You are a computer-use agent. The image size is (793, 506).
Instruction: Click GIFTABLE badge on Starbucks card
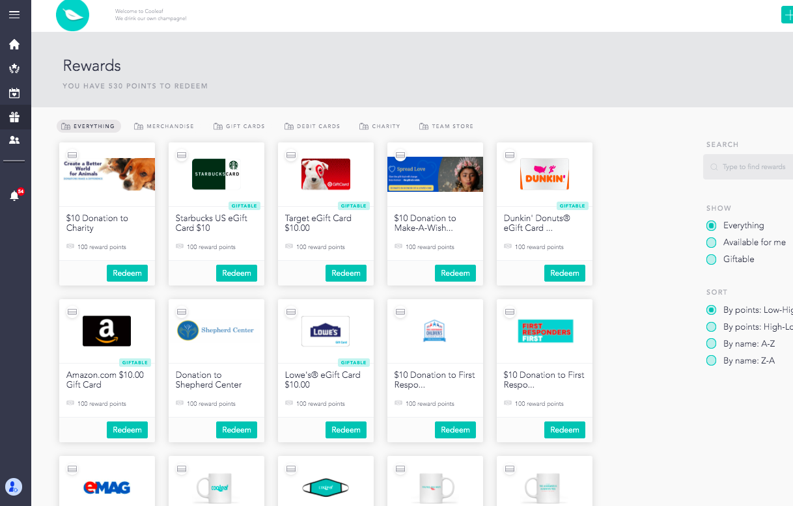coord(245,206)
